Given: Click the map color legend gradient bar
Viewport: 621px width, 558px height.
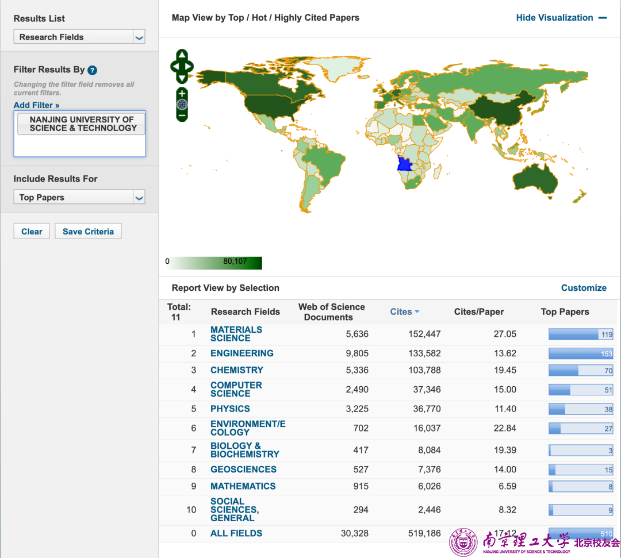Looking at the screenshot, I should pyautogui.click(x=214, y=263).
